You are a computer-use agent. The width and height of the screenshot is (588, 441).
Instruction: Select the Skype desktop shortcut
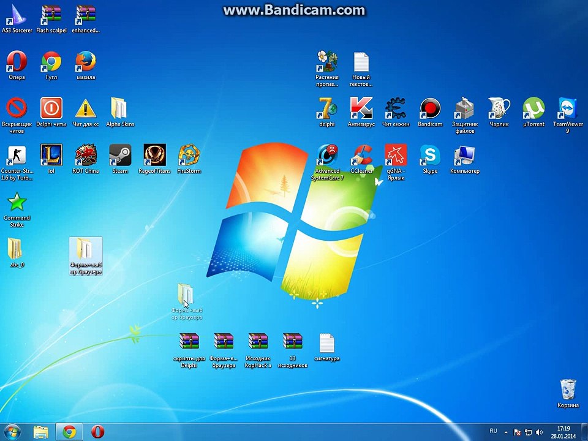(x=430, y=159)
